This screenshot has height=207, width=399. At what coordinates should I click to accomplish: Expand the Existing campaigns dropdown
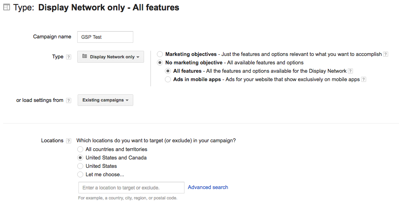[105, 100]
